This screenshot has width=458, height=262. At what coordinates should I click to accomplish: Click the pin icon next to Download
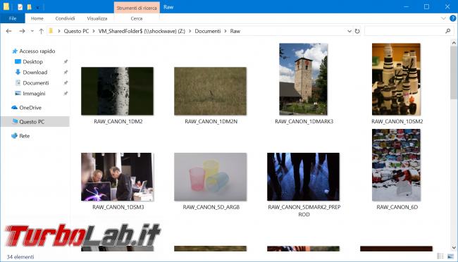pos(66,72)
